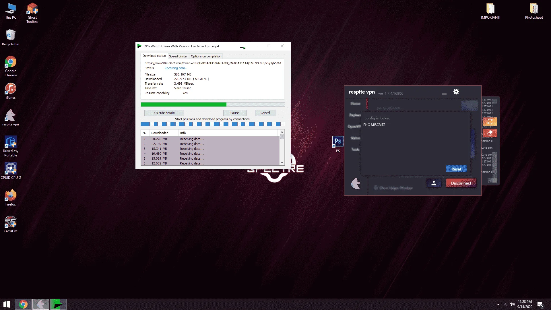Click the Downloaded column header
Image resolution: width=551 pixels, height=310 pixels.
(x=164, y=133)
